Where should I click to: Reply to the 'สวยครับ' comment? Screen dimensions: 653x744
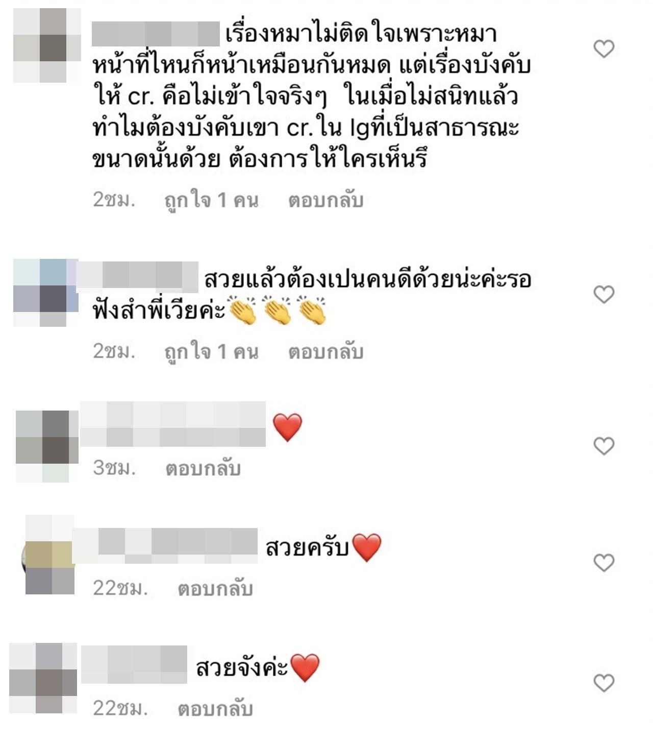[215, 589]
